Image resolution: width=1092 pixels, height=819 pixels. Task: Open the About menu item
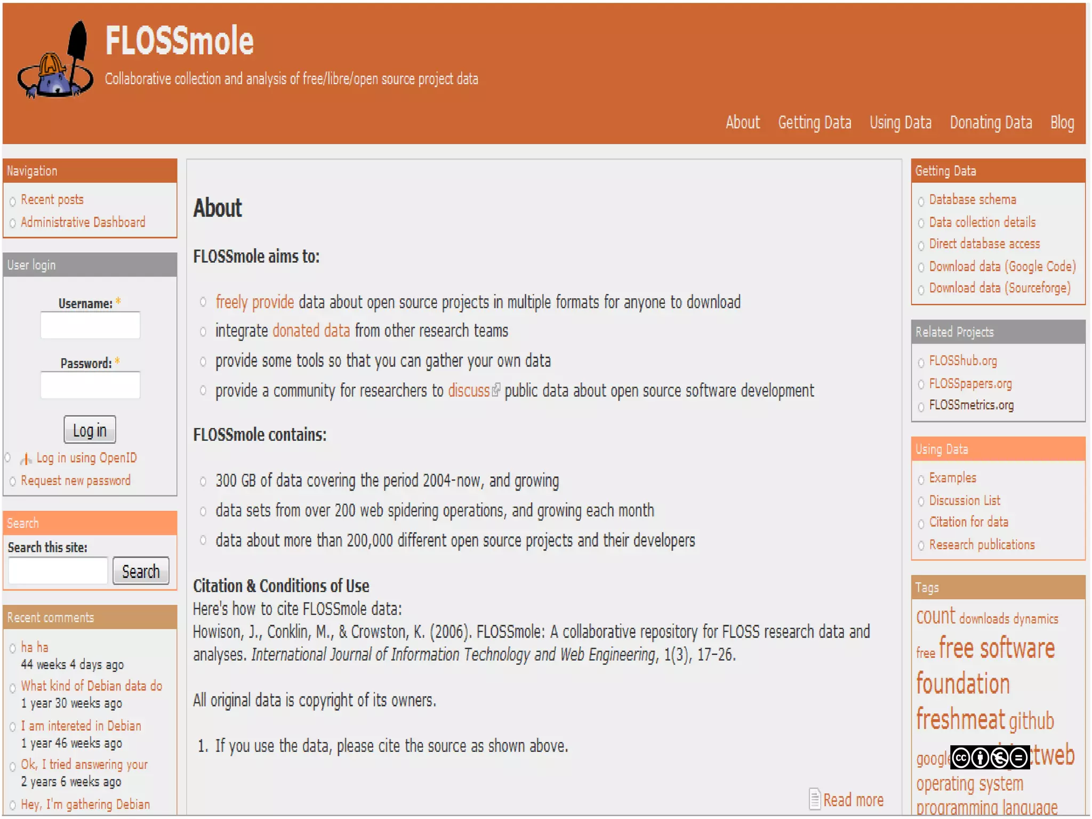point(742,123)
